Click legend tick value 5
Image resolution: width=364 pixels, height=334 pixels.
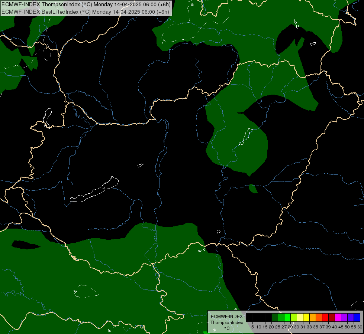(x=252, y=327)
